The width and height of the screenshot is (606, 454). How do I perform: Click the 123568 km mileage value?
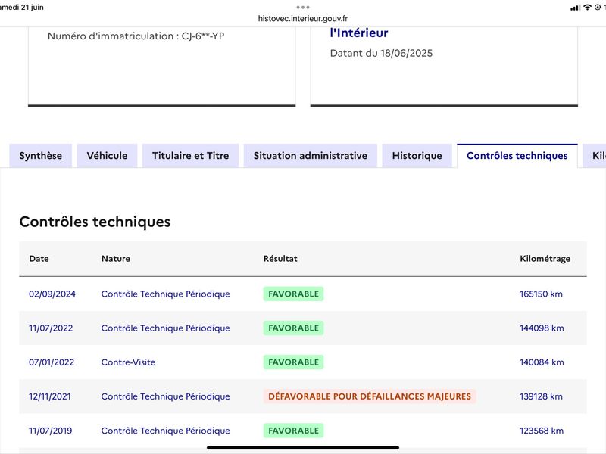point(542,431)
